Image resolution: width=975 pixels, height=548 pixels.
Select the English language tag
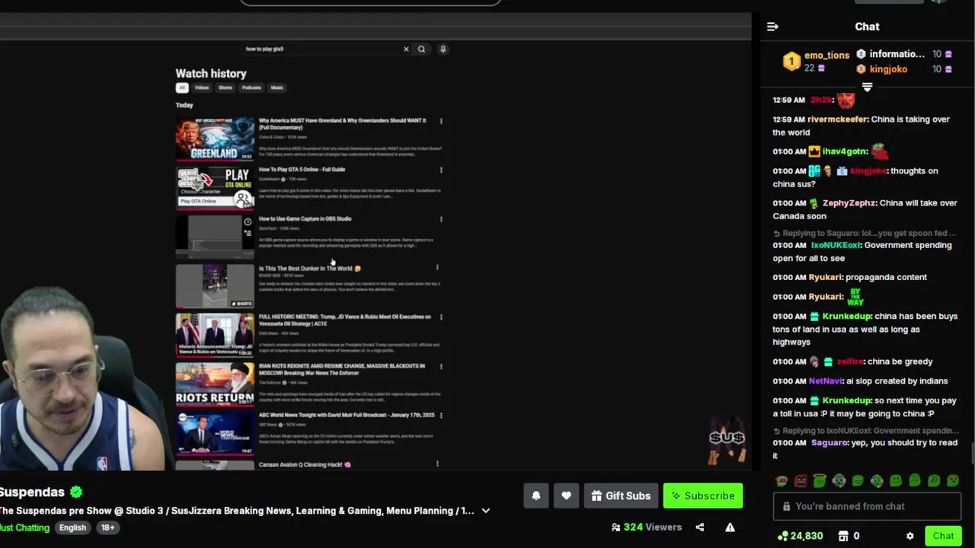pyautogui.click(x=73, y=527)
